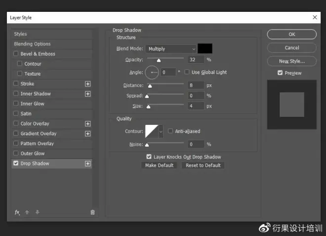The height and width of the screenshot is (236, 326).
Task: Click the Contour curve thumbnail
Action: tap(152, 131)
